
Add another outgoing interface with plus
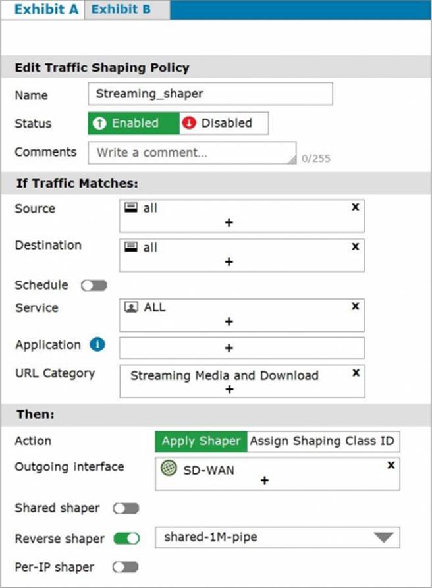point(265,481)
